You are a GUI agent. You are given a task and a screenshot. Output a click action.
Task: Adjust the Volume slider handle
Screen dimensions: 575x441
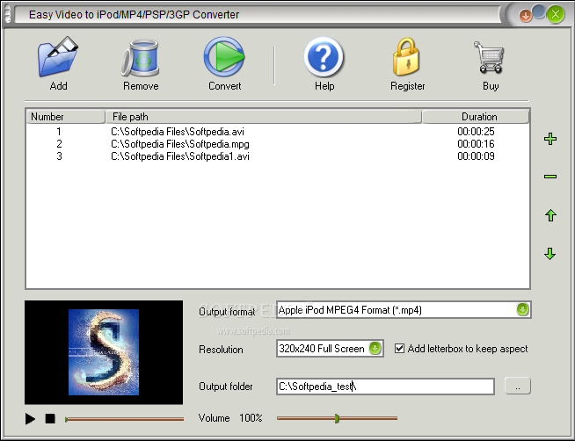(x=337, y=418)
